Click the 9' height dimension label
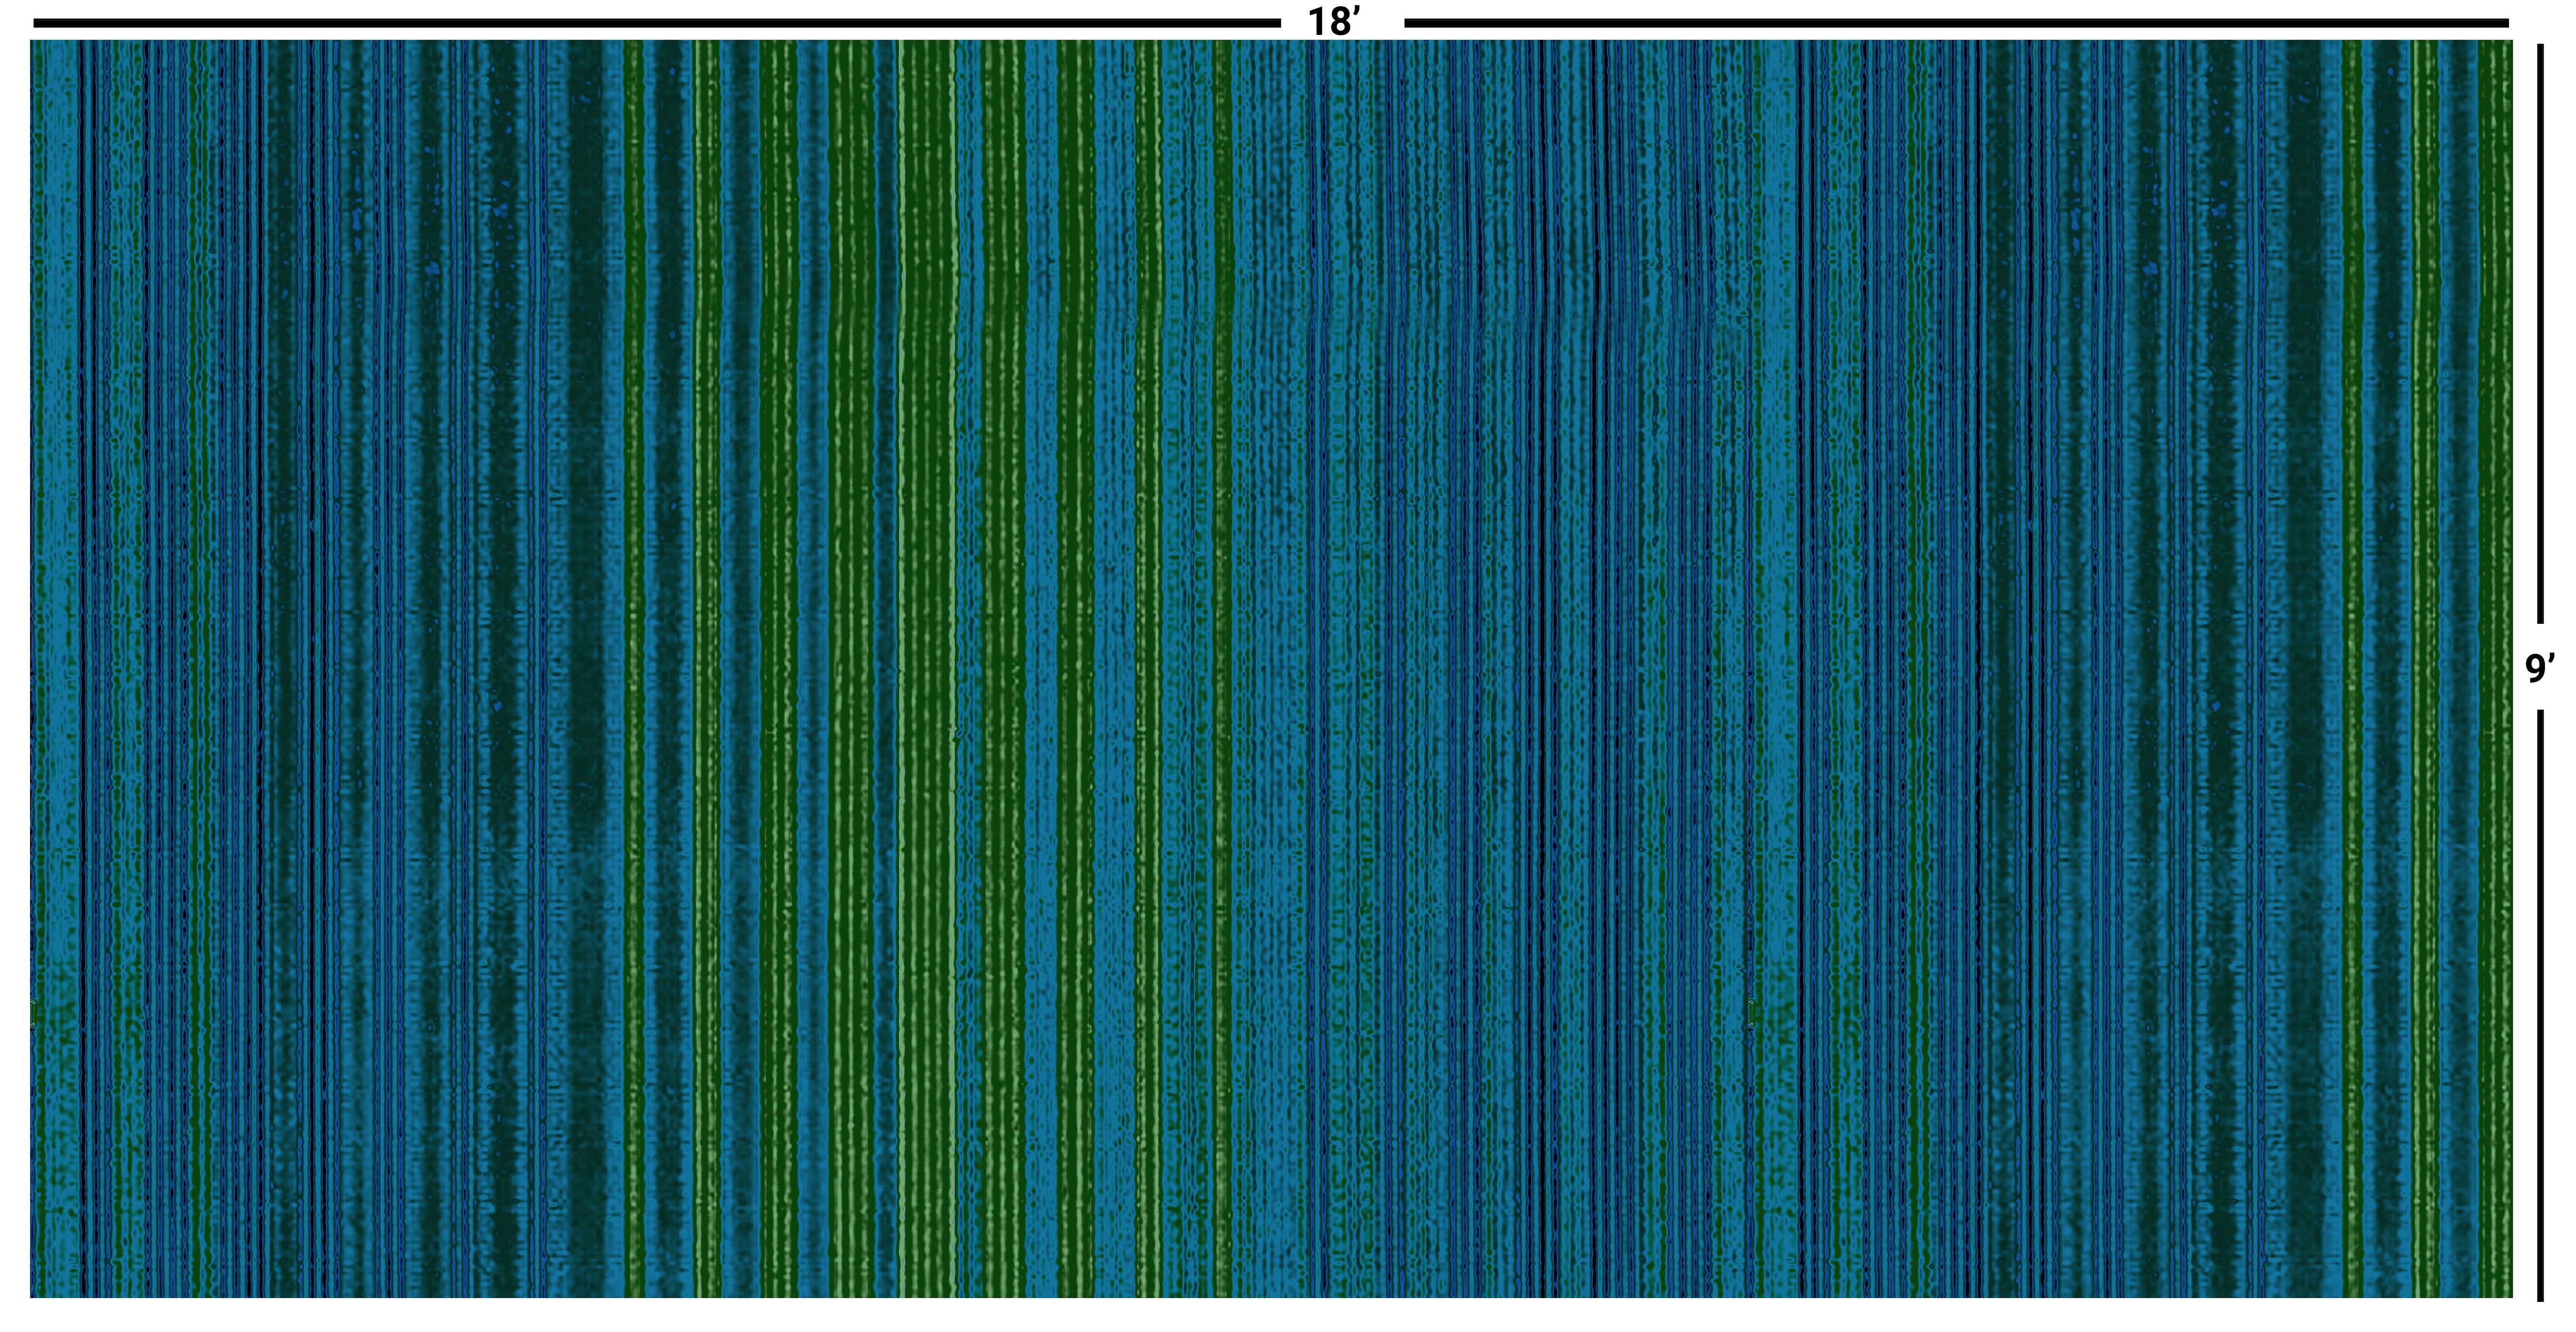Image resolution: width=2576 pixels, height=1332 pixels. 2540,668
